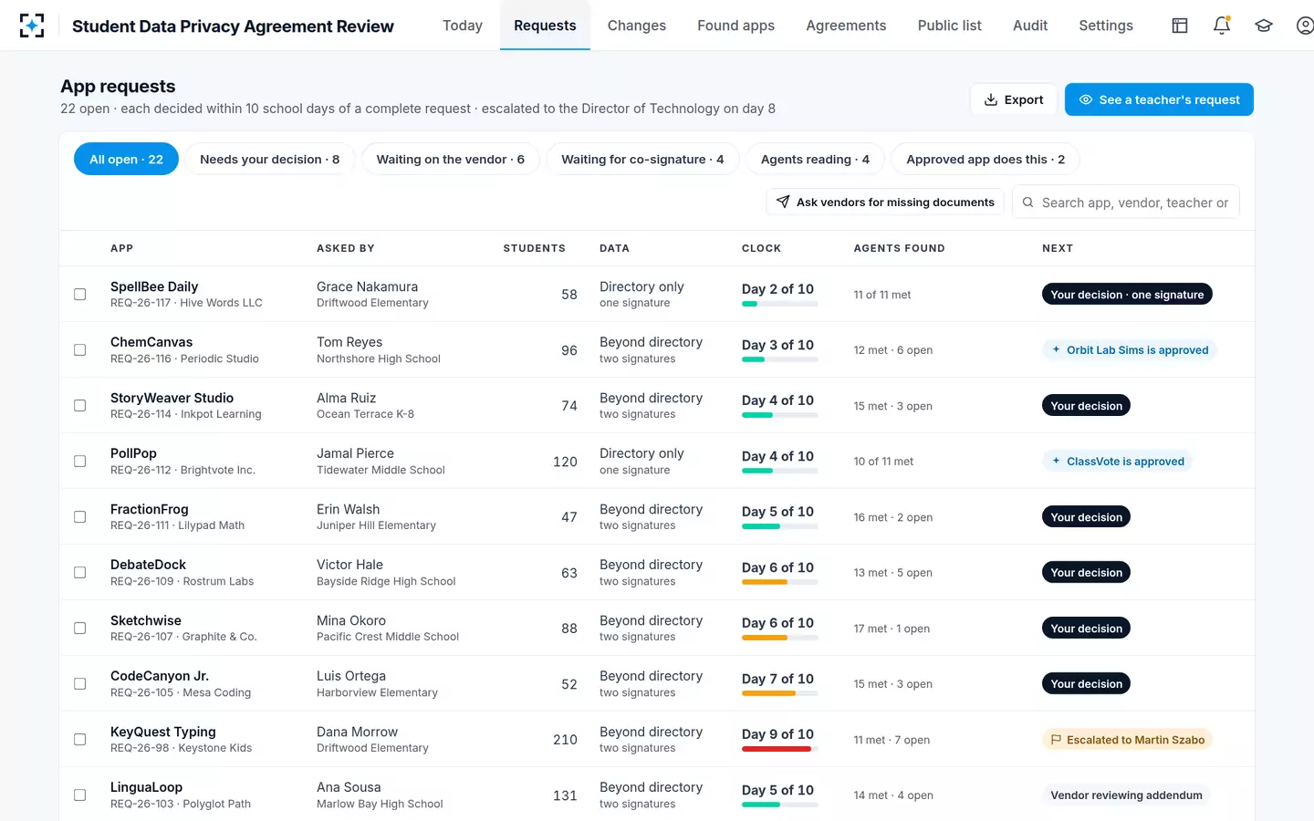
Task: Click 'Orbit Lab Sims is approved' badge
Action: (x=1130, y=349)
